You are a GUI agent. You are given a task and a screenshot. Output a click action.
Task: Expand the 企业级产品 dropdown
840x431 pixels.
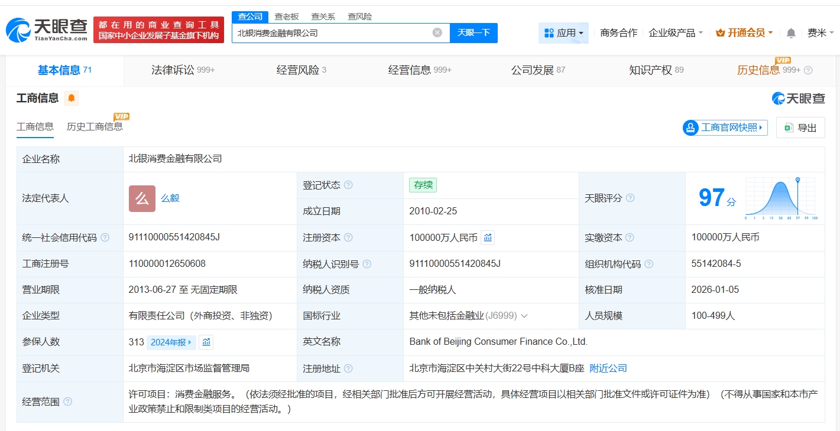point(676,33)
